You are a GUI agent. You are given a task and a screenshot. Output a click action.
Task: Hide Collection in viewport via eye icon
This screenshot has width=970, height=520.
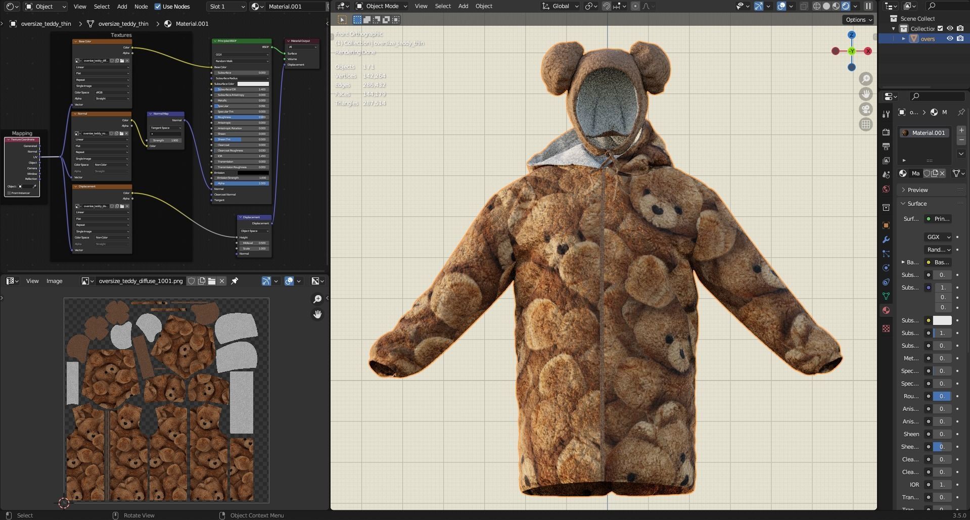click(x=950, y=29)
